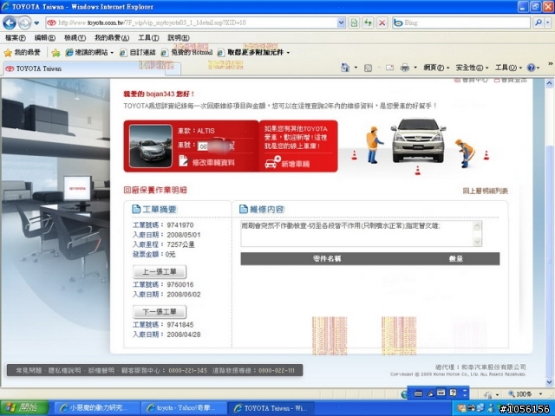555x416 pixels.
Task: Click the 下一張工單 button
Action: 160,312
